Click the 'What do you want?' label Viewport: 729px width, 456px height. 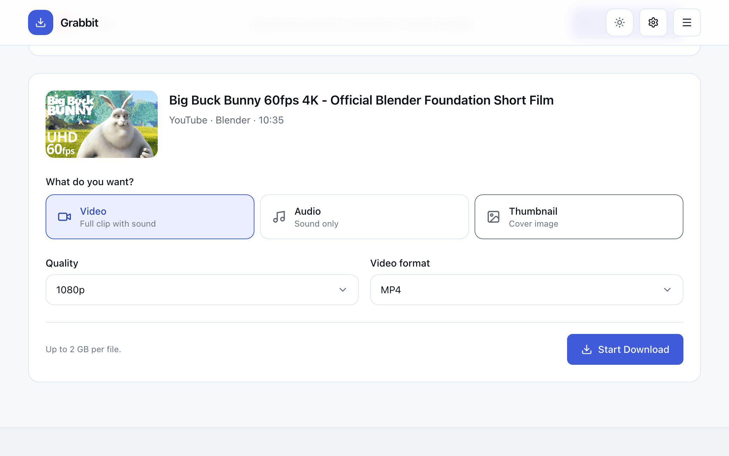pos(90,182)
